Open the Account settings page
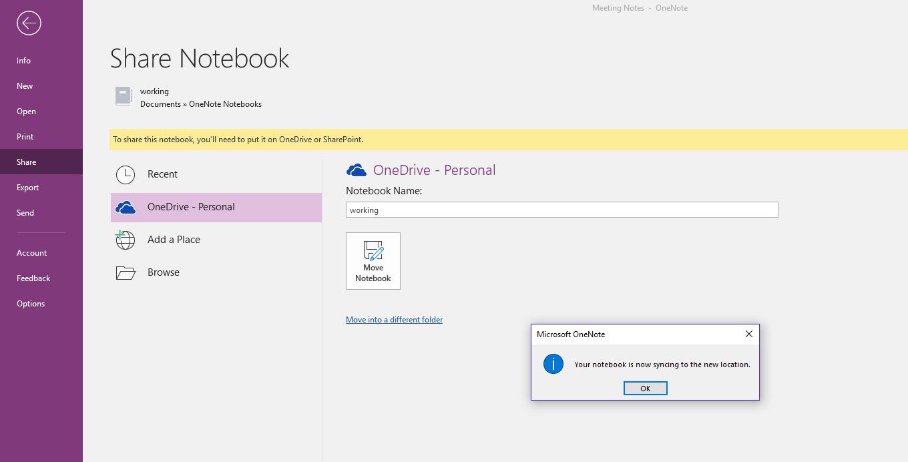The width and height of the screenshot is (908, 462). (x=31, y=253)
